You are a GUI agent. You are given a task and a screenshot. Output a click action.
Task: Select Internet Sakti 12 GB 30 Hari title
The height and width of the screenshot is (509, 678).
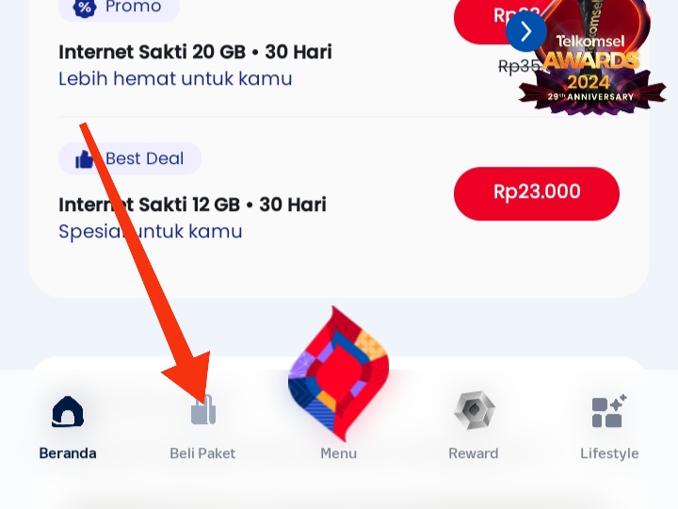click(x=192, y=205)
